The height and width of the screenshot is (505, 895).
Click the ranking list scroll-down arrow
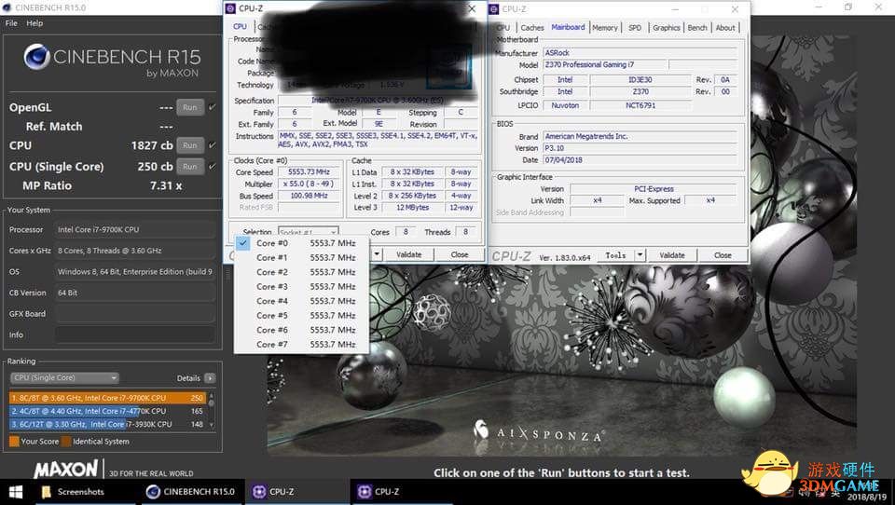212,426
